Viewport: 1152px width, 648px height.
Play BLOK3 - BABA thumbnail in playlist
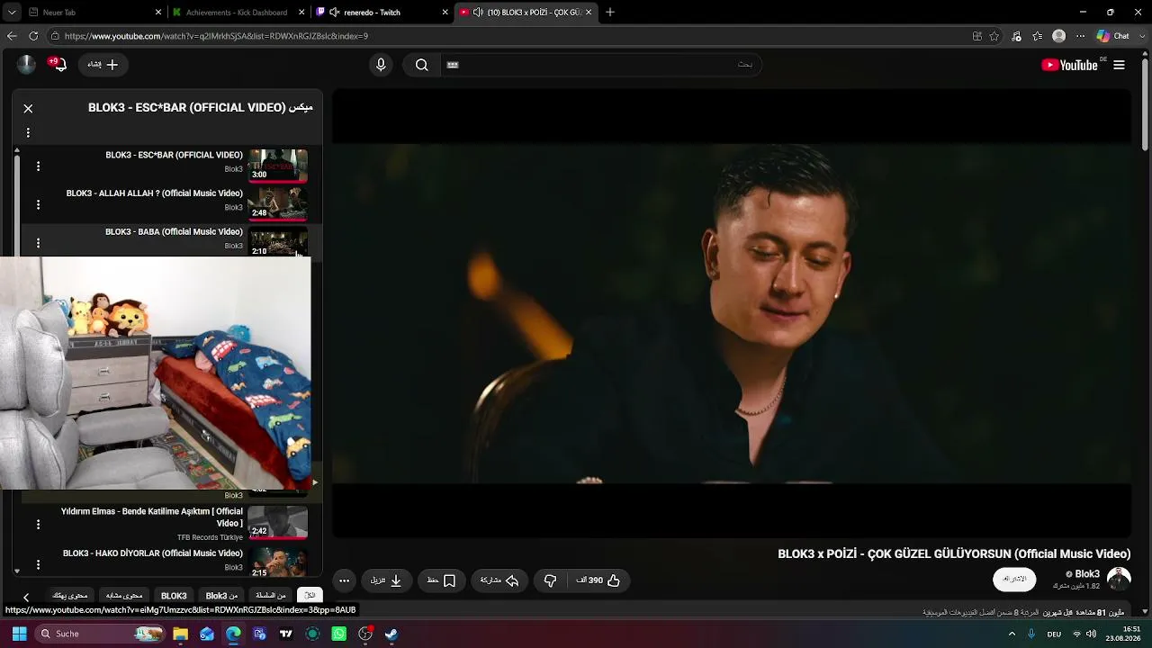pos(278,241)
